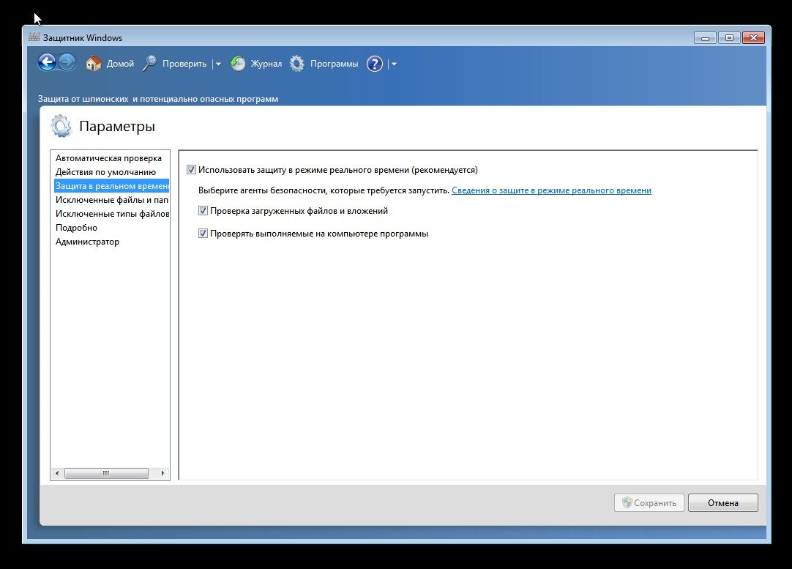Maximize the Защитник Windows window
The height and width of the screenshot is (569, 792).
729,38
